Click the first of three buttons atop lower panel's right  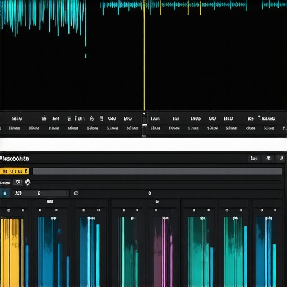(254, 159)
